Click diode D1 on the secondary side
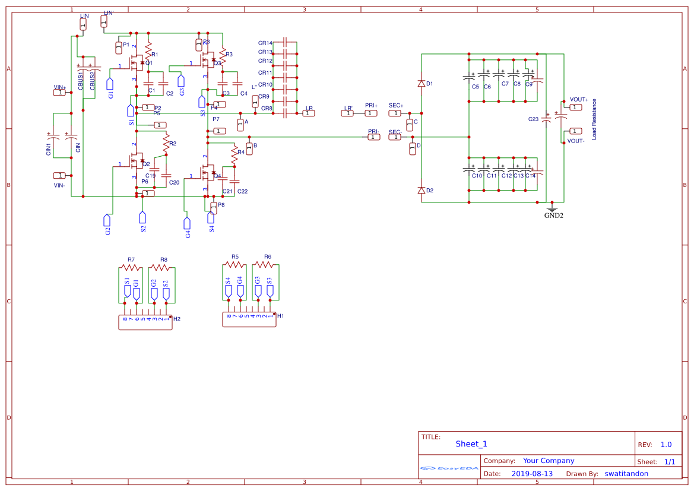694x491 pixels. pos(422,82)
